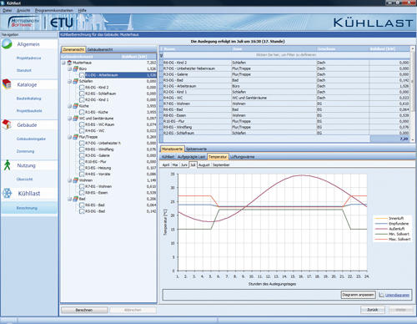Select the Gebäude house icon
Screen dimensions: 417x324
pyautogui.click(x=7, y=124)
